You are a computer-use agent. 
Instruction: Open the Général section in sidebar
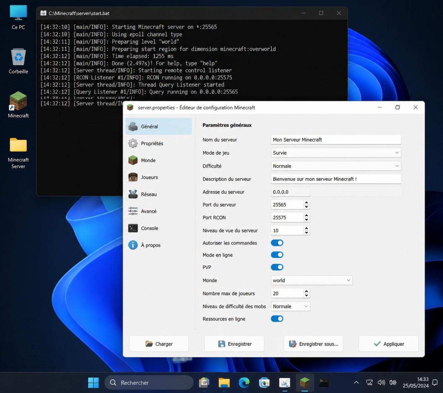click(158, 126)
